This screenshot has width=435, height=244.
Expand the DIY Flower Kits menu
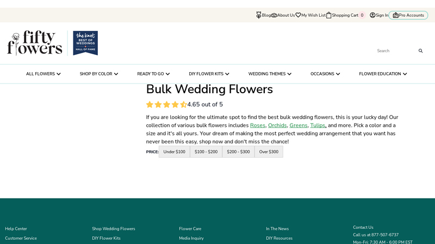pyautogui.click(x=209, y=74)
